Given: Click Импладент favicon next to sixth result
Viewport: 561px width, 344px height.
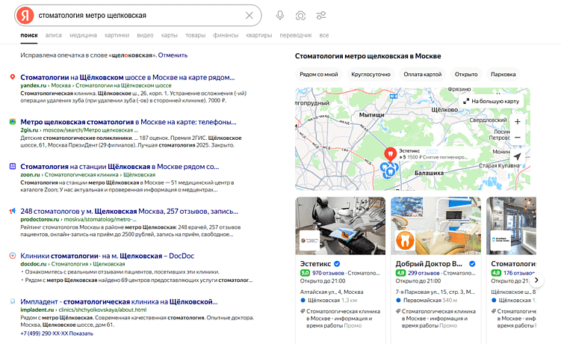Looking at the screenshot, I should [x=13, y=301].
